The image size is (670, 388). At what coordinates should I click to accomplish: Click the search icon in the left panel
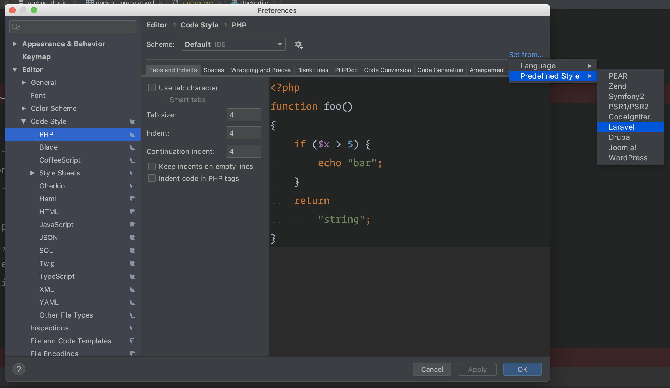(16, 26)
